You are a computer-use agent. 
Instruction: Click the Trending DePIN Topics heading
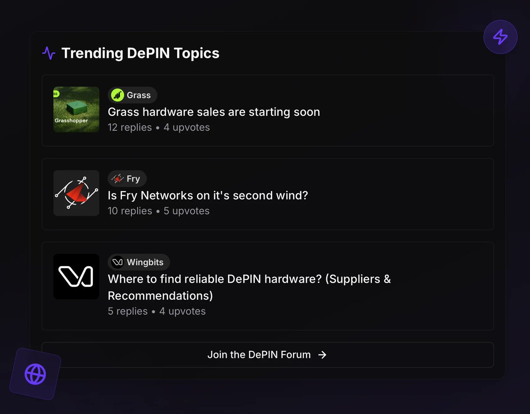point(140,53)
